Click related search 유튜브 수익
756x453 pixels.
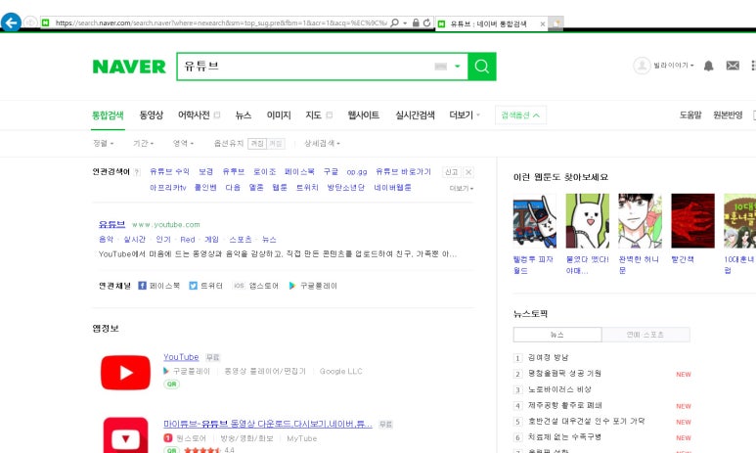[x=169, y=172]
